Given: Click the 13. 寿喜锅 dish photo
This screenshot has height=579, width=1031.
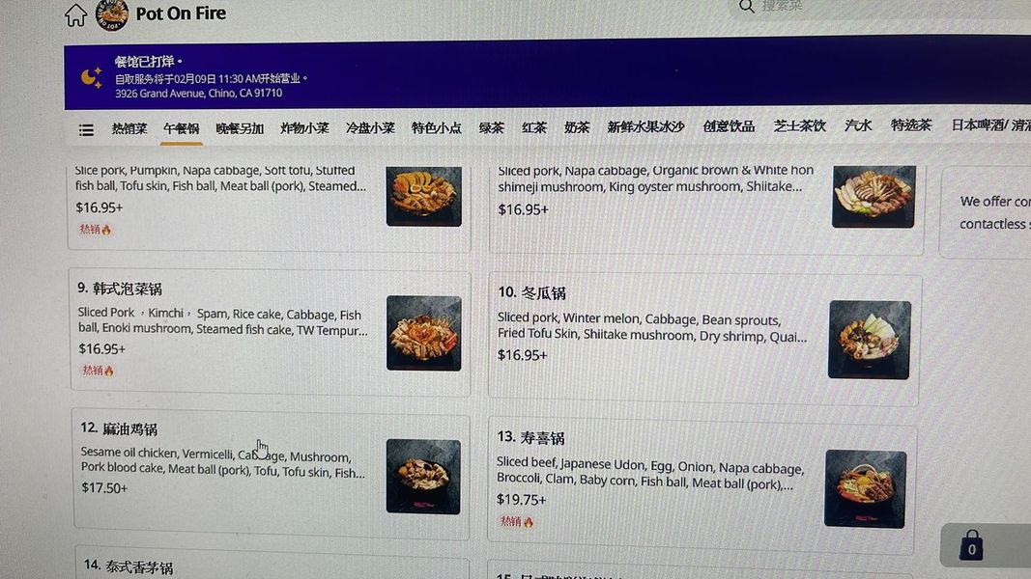Looking at the screenshot, I should [x=866, y=488].
